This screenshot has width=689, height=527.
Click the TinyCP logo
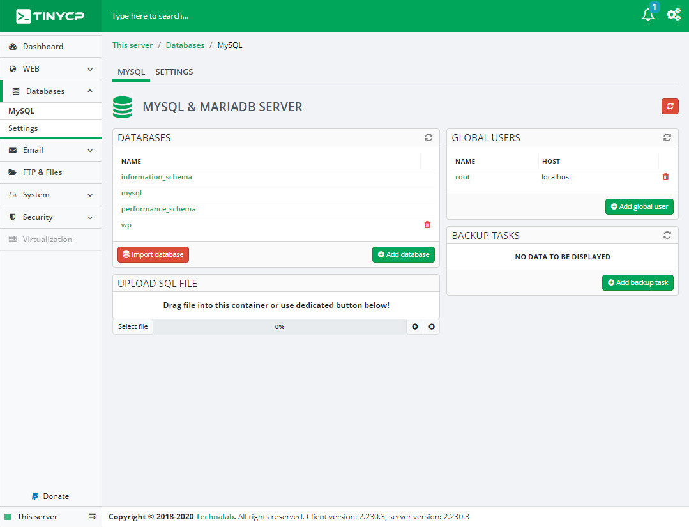(x=50, y=16)
